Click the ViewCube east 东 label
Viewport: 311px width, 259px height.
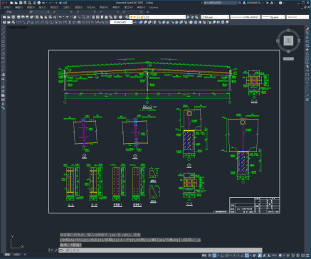(300, 41)
